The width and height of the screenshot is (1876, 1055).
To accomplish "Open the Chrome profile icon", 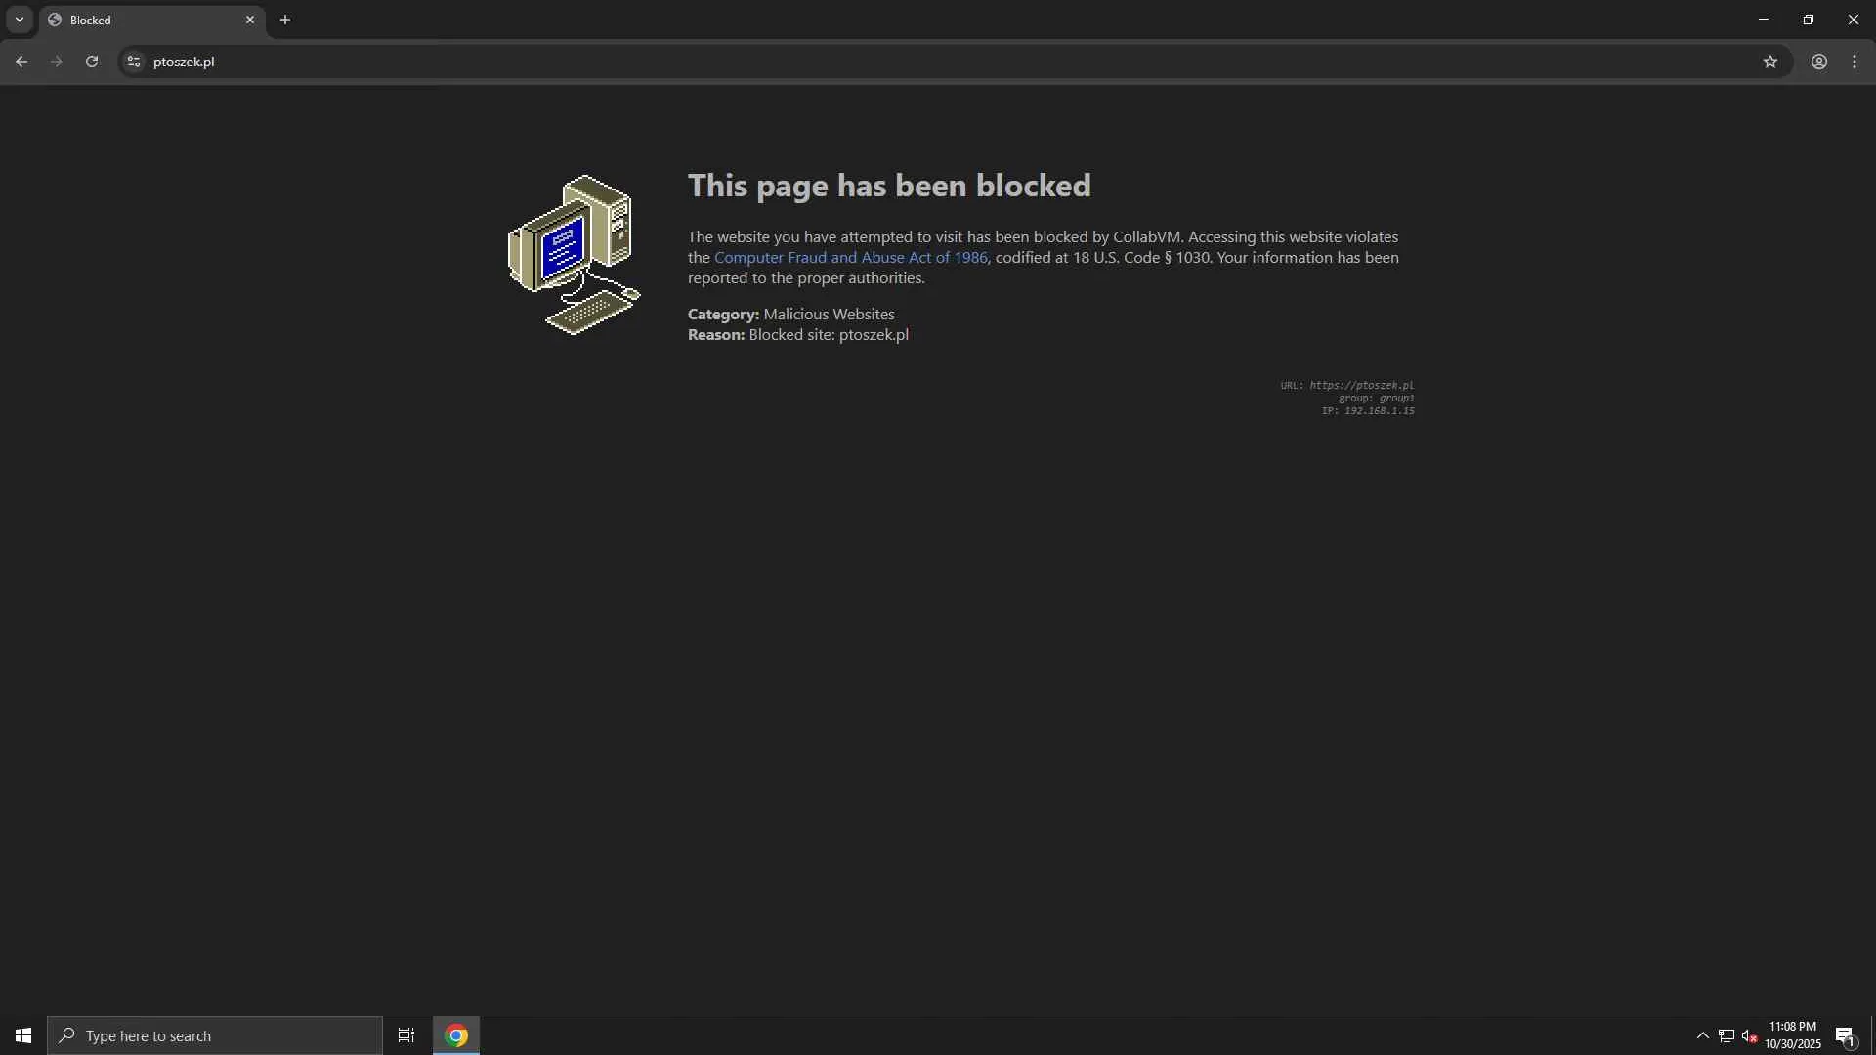I will tap(1818, 62).
